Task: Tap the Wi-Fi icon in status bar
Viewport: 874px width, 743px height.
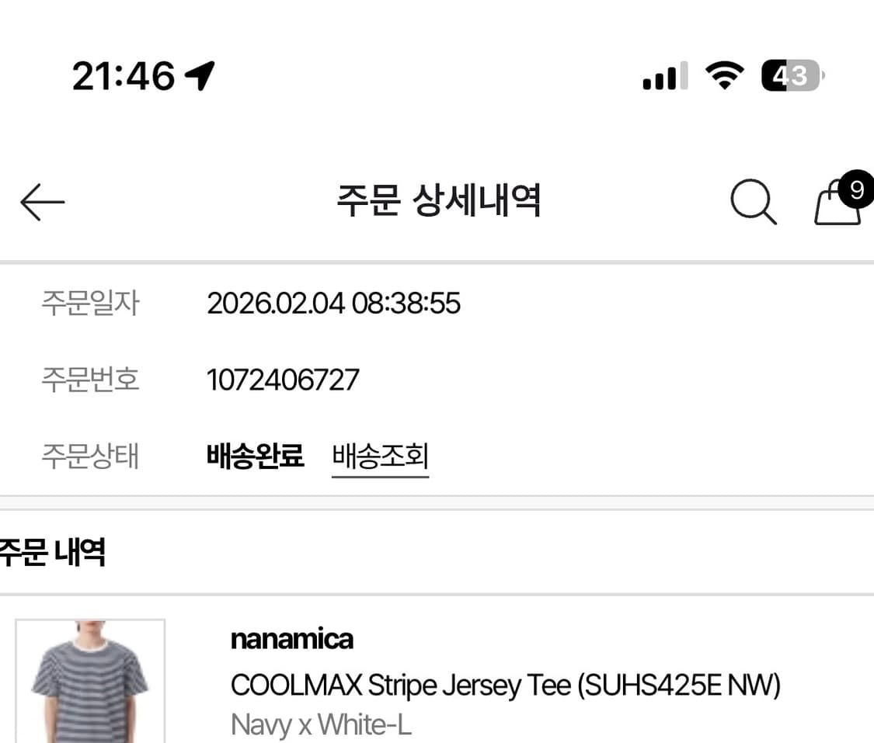Action: click(x=725, y=75)
